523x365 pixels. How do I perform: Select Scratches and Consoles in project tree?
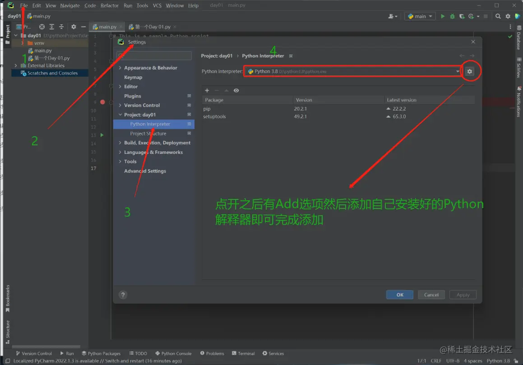(50, 73)
